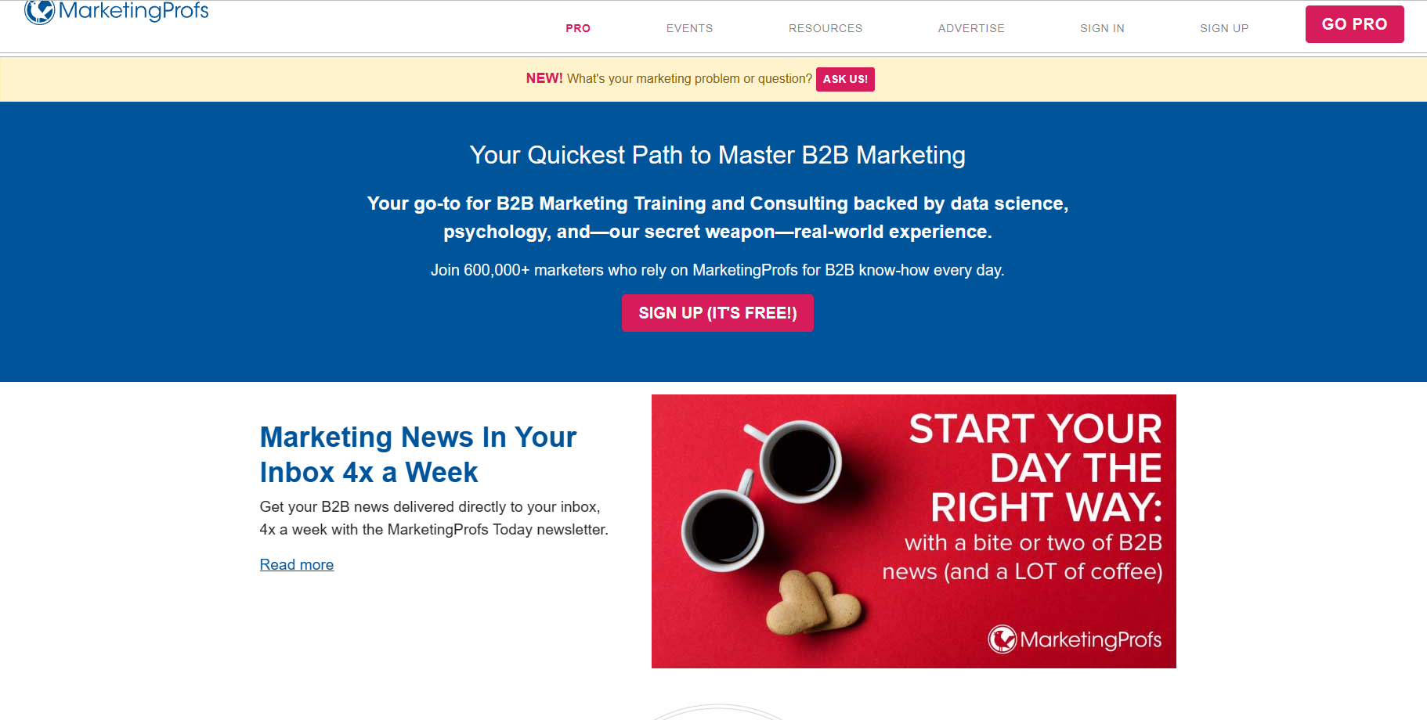This screenshot has width=1427, height=720.
Task: Click the heart-shaped cookies in the banner
Action: [814, 601]
